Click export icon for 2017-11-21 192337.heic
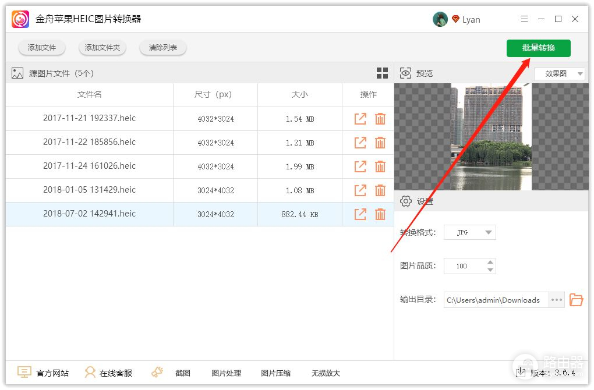The width and height of the screenshot is (594, 390). point(360,119)
